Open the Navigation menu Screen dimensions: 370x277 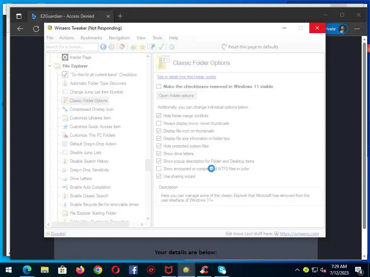119,38
